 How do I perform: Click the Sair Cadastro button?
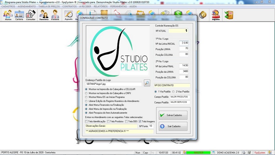pos(173,126)
